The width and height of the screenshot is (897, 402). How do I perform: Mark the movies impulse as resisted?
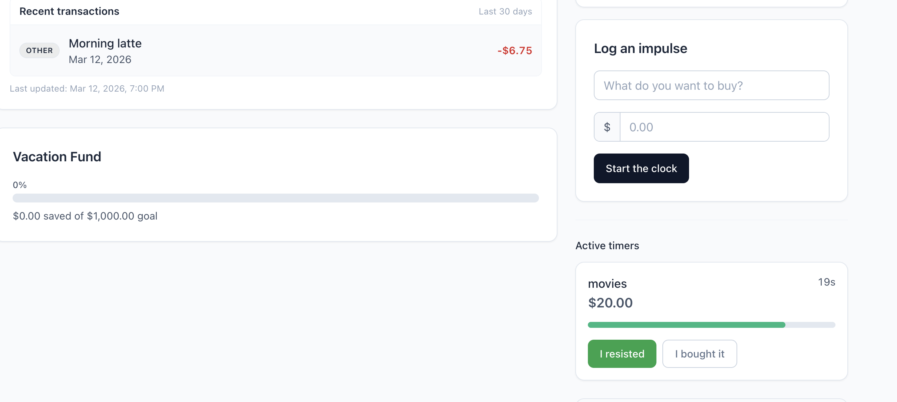[622, 354]
